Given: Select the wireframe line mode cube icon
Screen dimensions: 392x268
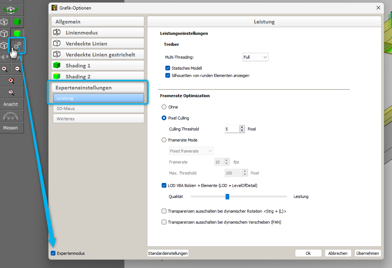Looking at the screenshot, I should [4, 22].
